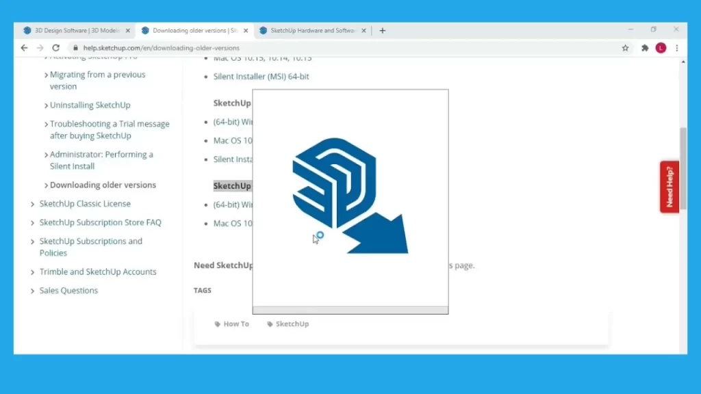701x394 pixels.
Task: Bookmark this page with the star icon
Action: (x=625, y=48)
